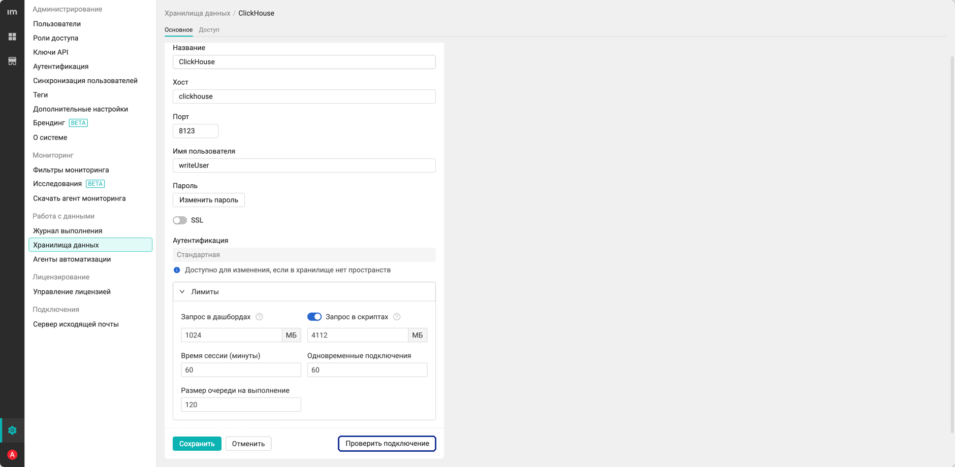
Task: Open 'Агенты автоматизации'
Action: pyautogui.click(x=72, y=259)
